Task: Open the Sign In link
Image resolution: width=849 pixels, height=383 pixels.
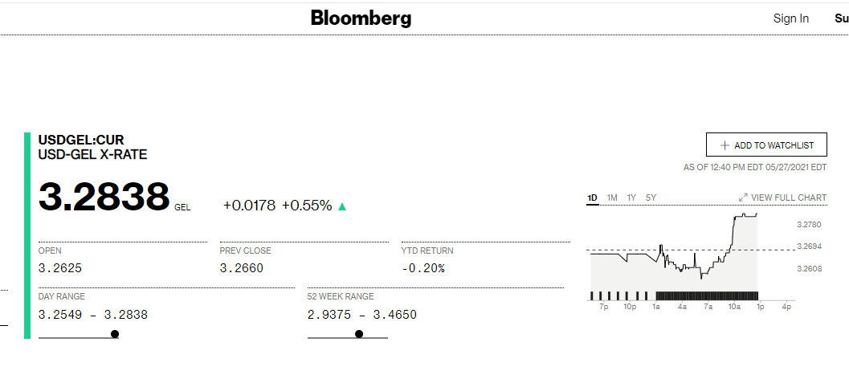Action: click(790, 18)
